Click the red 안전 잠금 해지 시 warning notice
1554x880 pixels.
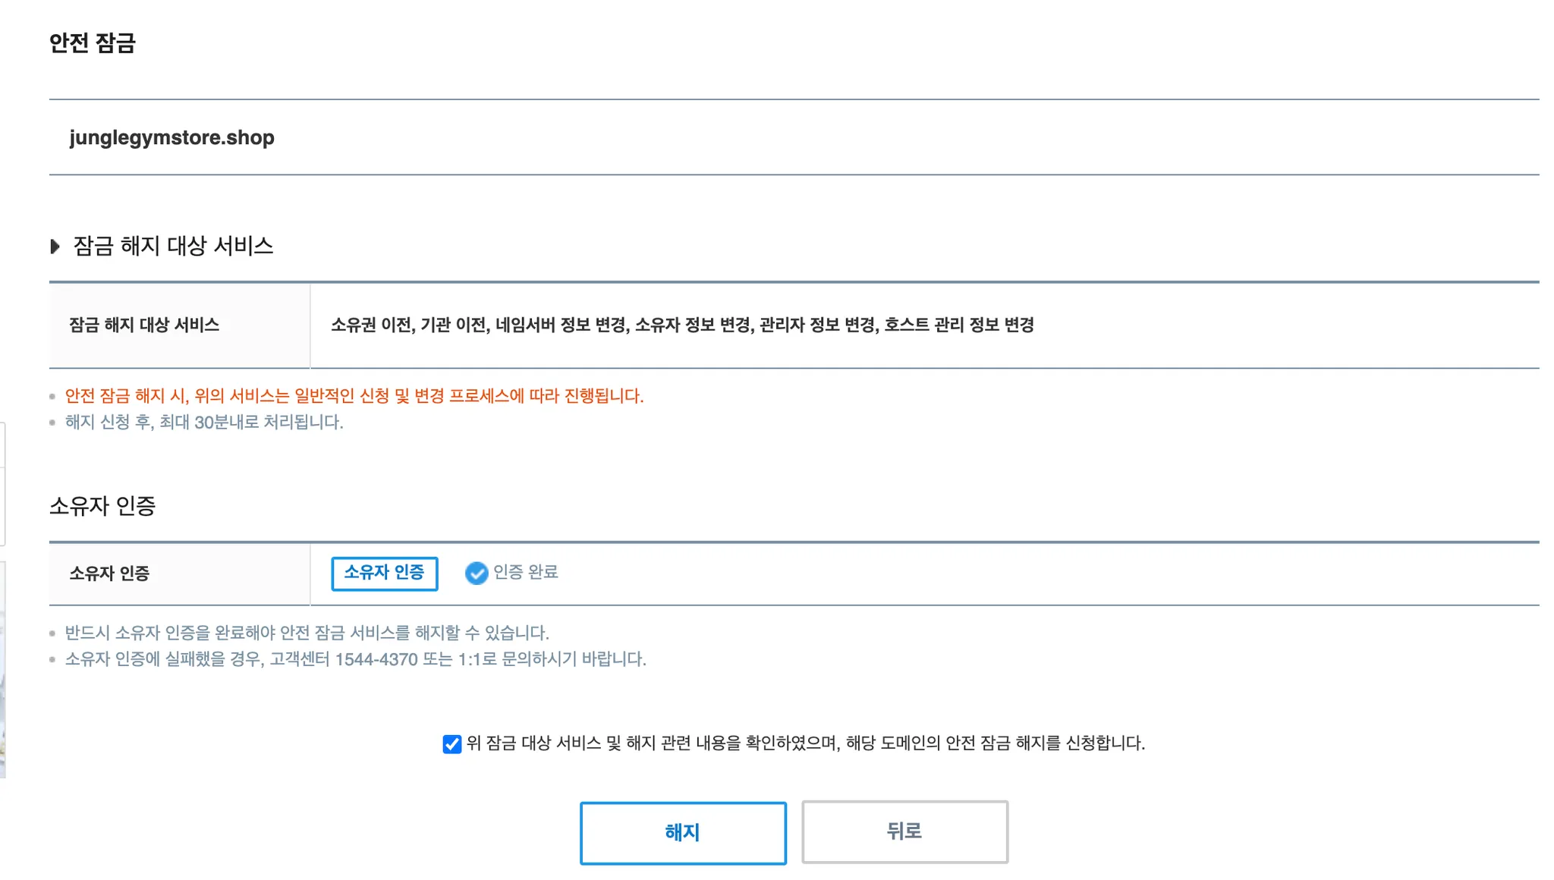tap(354, 396)
